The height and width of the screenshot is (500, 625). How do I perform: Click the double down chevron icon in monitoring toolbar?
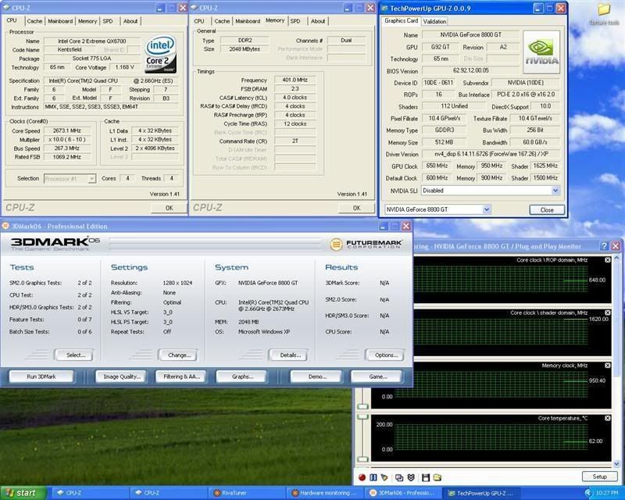tap(412, 477)
